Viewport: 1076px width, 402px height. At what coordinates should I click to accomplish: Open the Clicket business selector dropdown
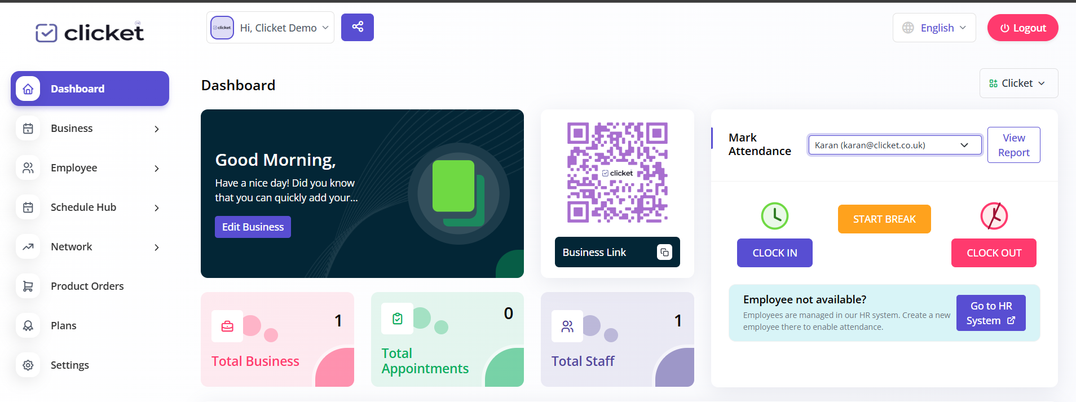(x=1018, y=83)
